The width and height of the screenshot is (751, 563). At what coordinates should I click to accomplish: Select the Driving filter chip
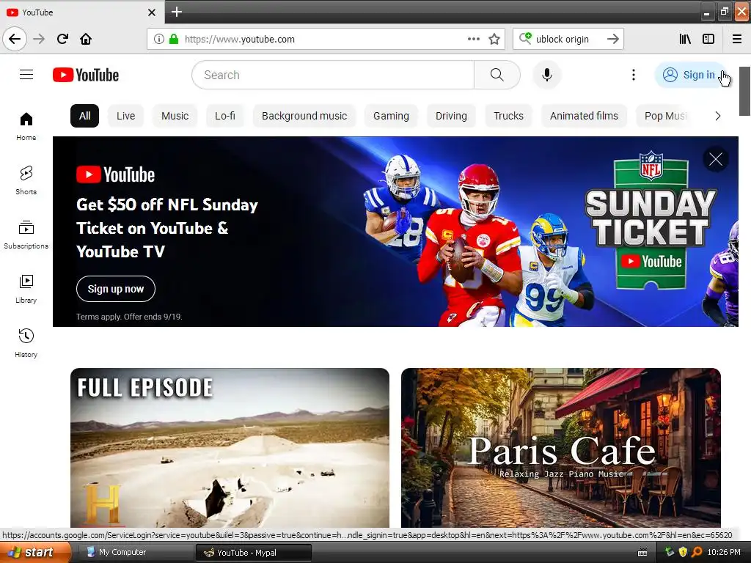tap(451, 116)
